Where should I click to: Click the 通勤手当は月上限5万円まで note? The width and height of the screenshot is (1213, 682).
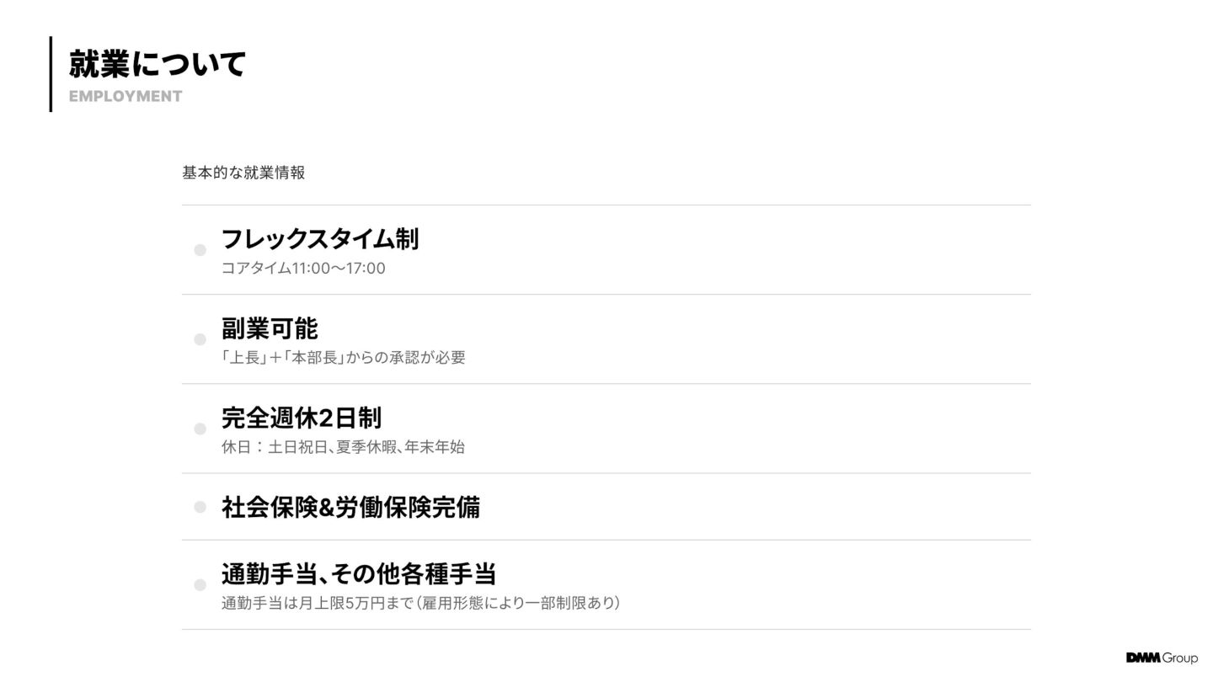[420, 603]
